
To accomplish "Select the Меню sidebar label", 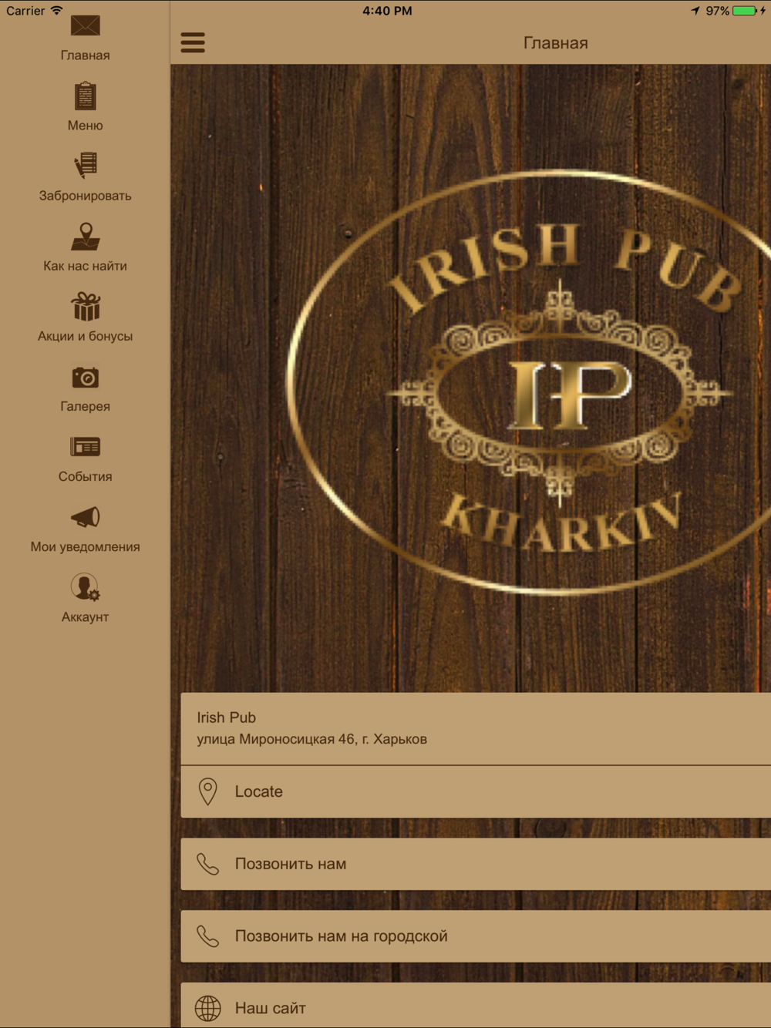I will (x=85, y=126).
